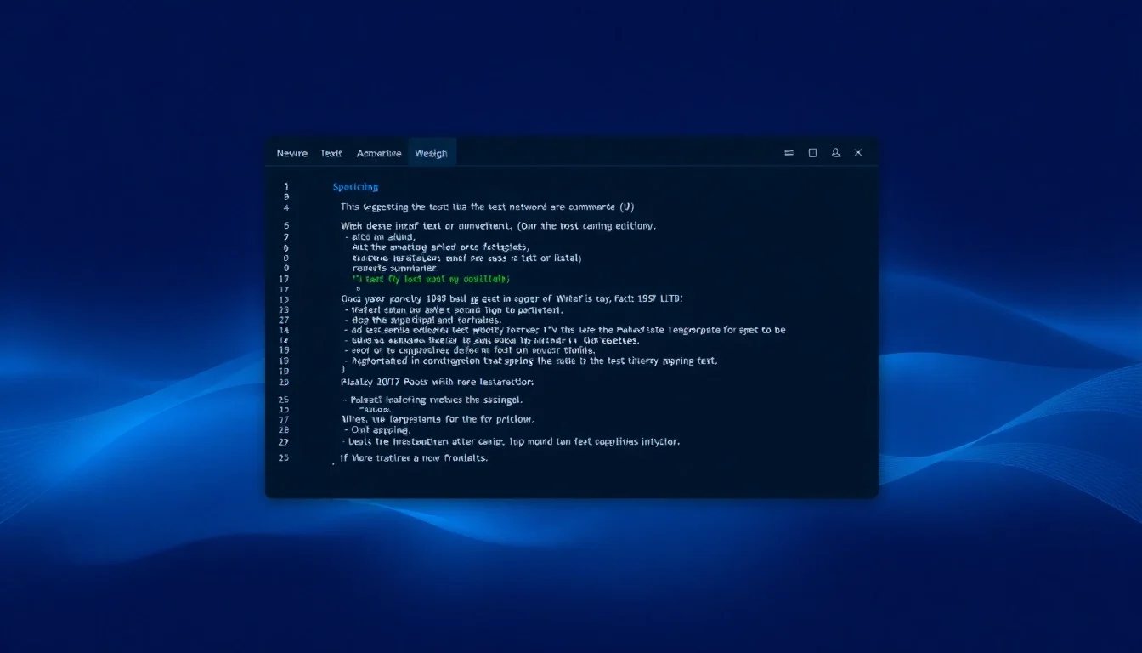Minimize the editor window
Viewport: 1142px width, 653px height.
pyautogui.click(x=789, y=153)
